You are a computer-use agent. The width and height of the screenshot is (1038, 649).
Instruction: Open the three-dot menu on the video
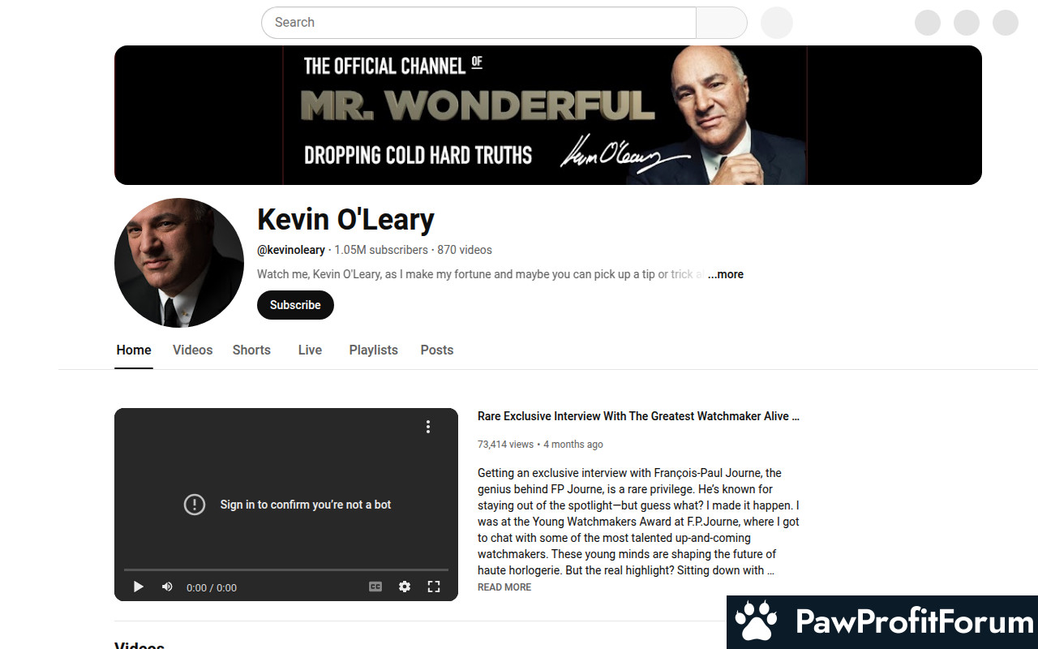(428, 427)
